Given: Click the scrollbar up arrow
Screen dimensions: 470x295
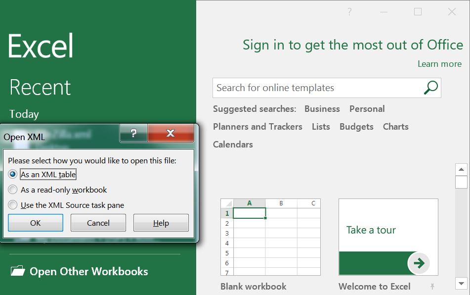Looking at the screenshot, I should pyautogui.click(x=461, y=169).
